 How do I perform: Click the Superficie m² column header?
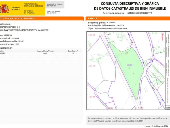click(x=73, y=51)
